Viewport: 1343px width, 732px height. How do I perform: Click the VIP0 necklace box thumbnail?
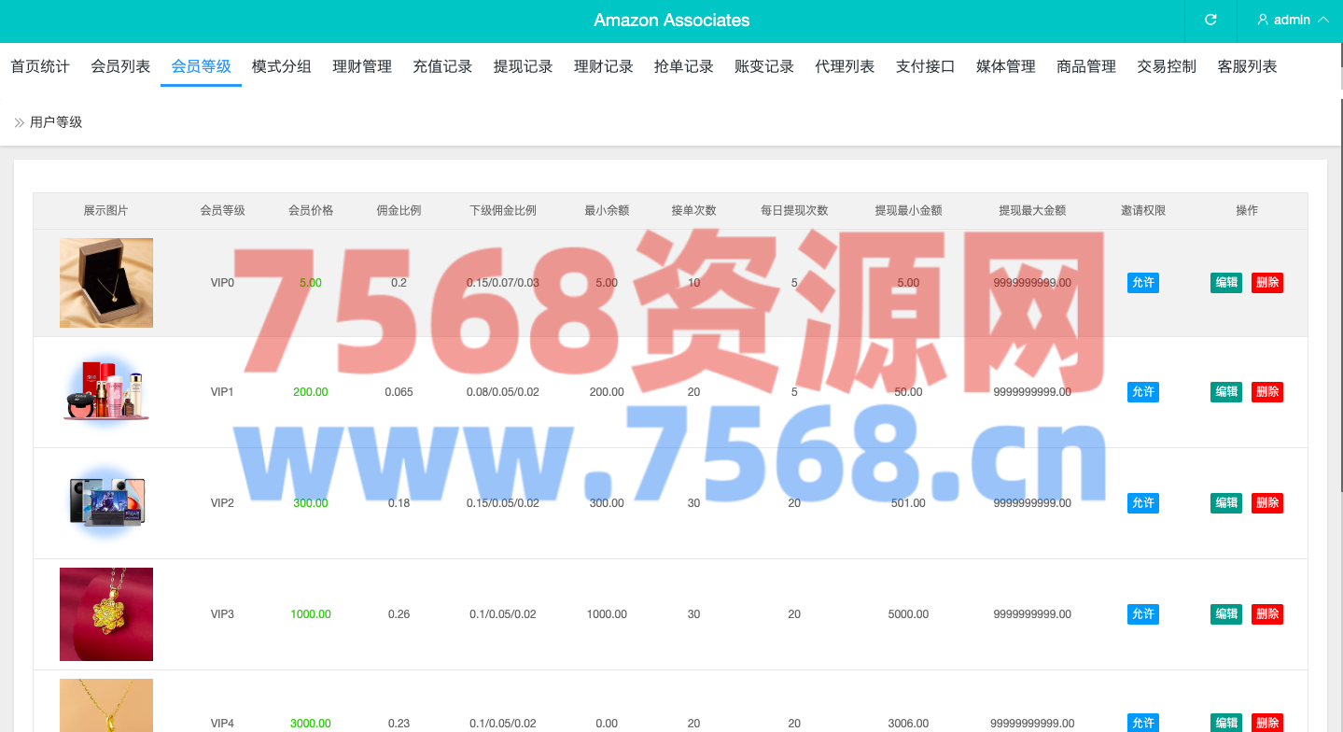coord(106,283)
